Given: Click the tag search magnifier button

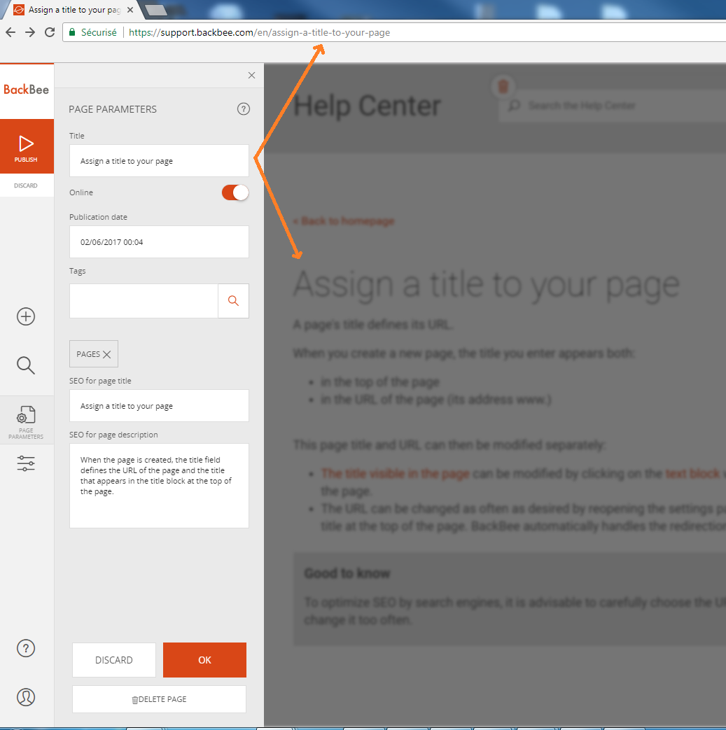Looking at the screenshot, I should tap(233, 301).
